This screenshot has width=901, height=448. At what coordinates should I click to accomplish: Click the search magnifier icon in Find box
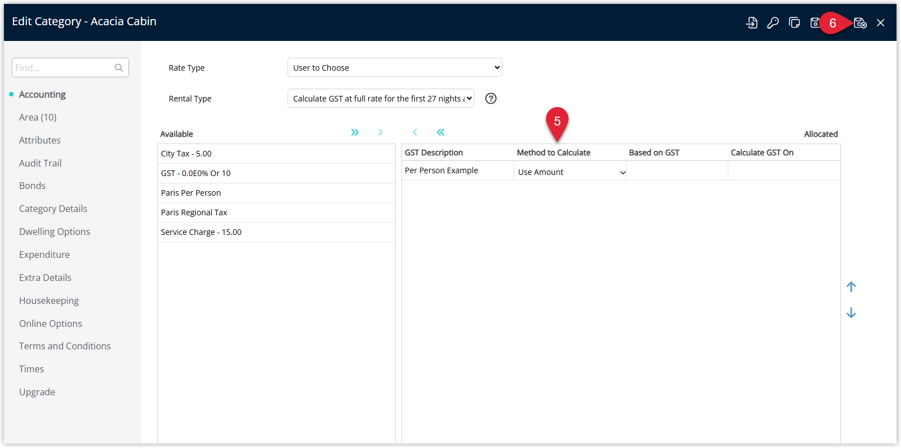(119, 68)
